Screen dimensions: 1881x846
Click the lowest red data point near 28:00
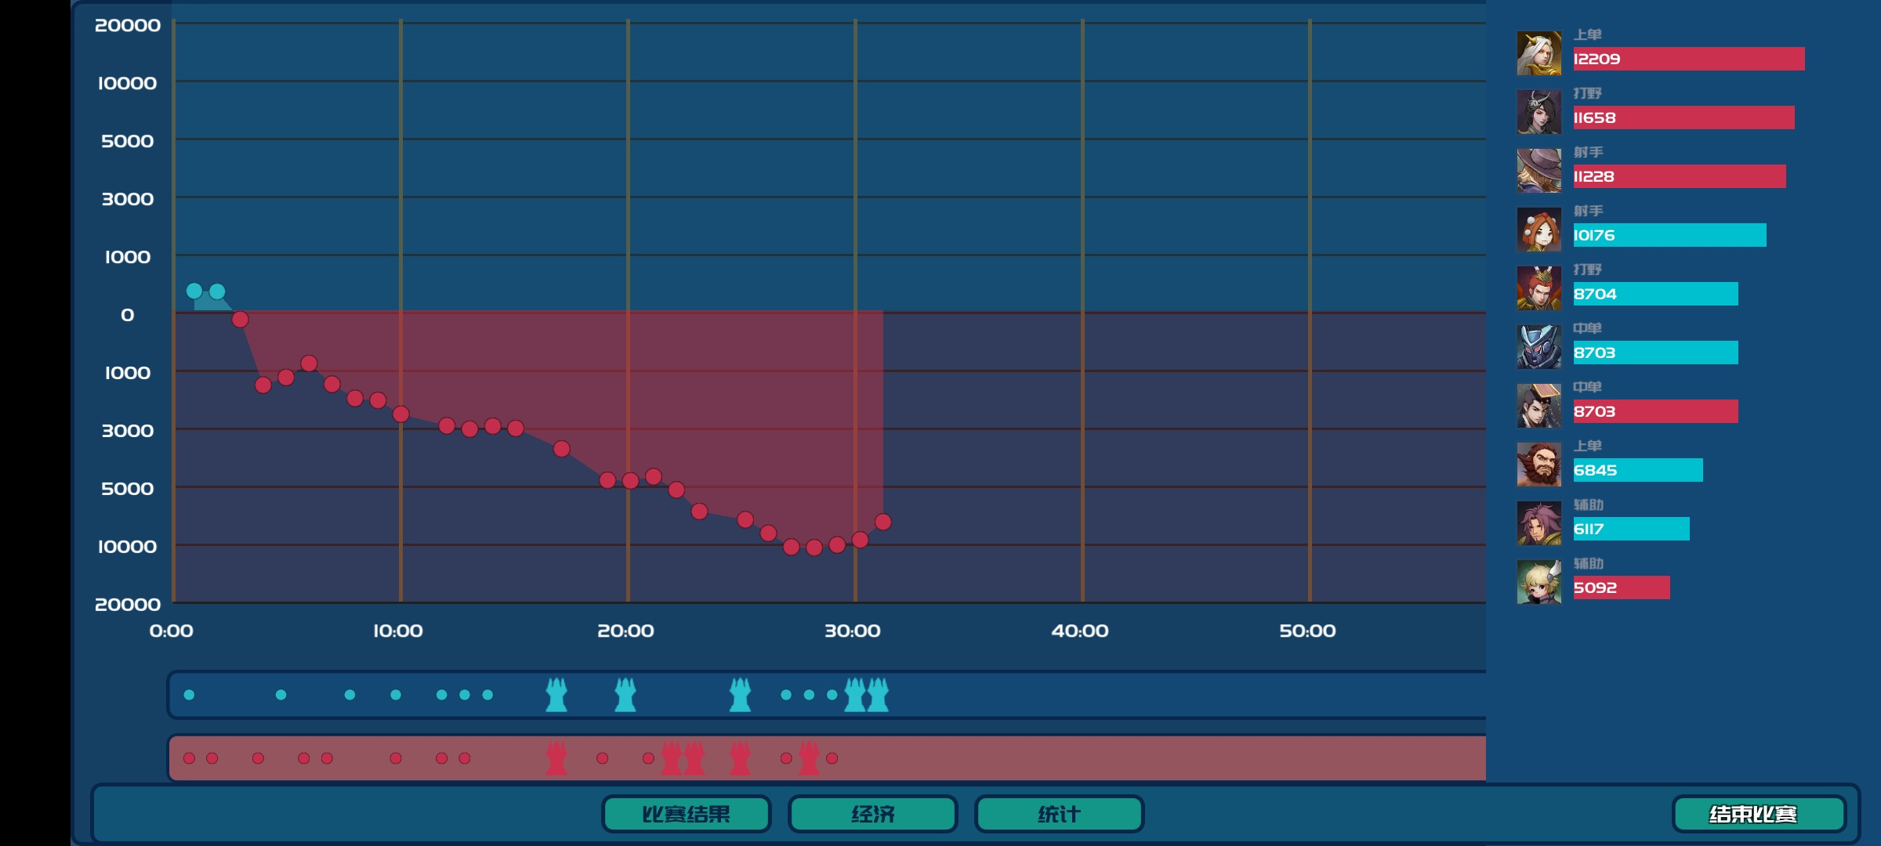pyautogui.click(x=814, y=548)
